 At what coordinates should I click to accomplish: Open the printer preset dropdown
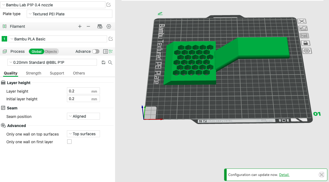pos(53,5)
